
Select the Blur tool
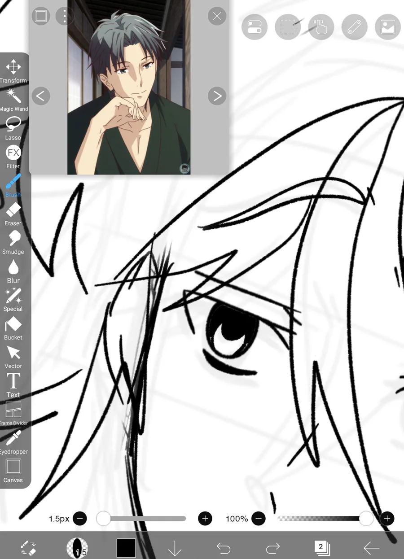[x=13, y=271]
